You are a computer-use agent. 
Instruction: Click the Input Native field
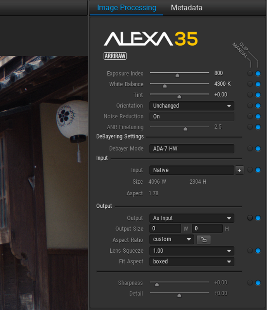192,170
